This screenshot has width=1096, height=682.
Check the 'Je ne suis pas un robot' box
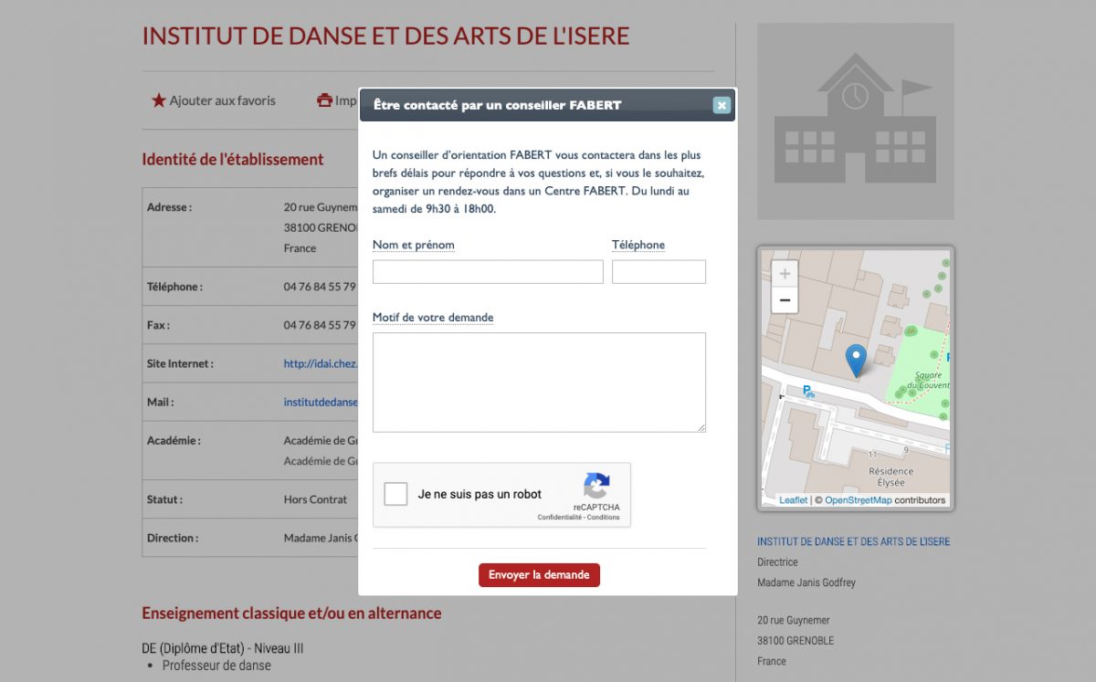click(395, 494)
